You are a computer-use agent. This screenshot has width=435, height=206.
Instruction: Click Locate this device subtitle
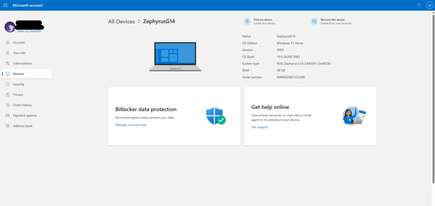264,23
